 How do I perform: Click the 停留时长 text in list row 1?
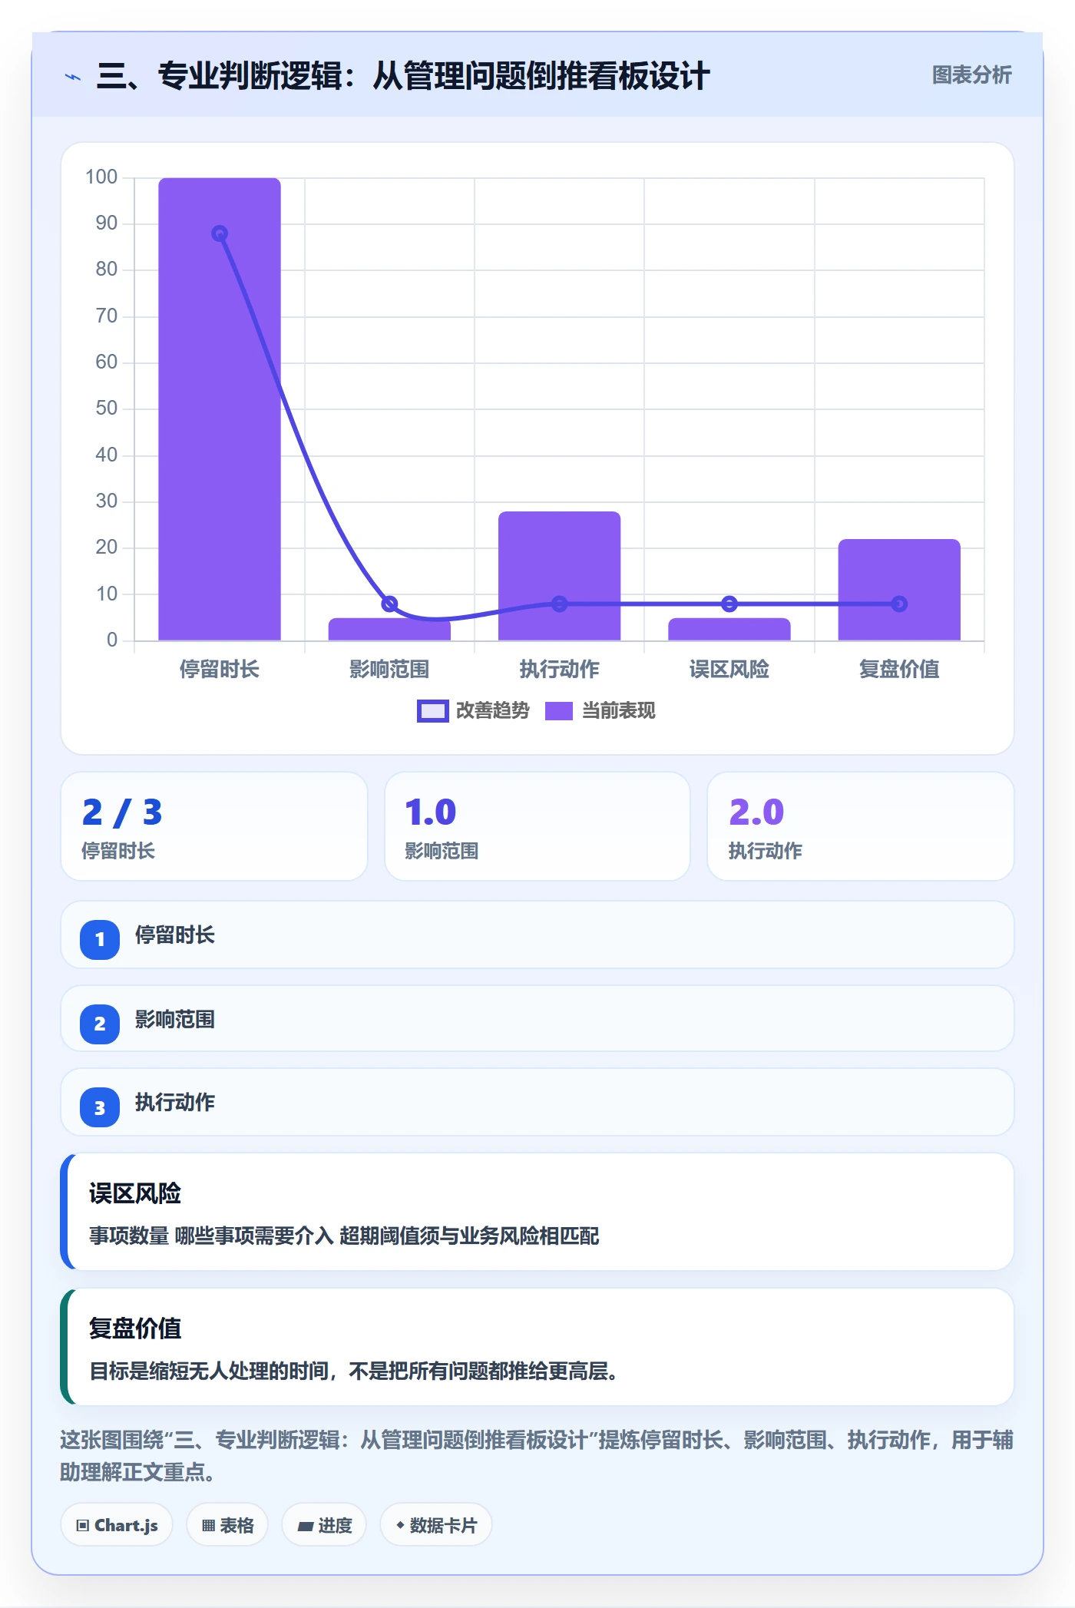tap(175, 935)
